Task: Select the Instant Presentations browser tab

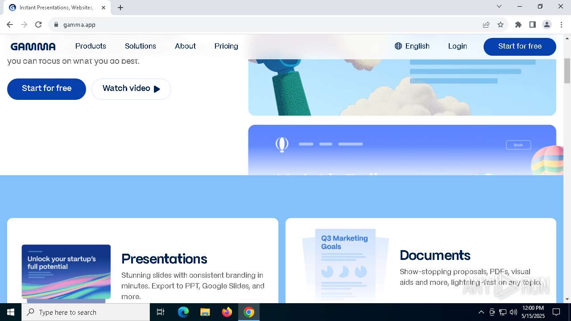Action: tap(58, 8)
